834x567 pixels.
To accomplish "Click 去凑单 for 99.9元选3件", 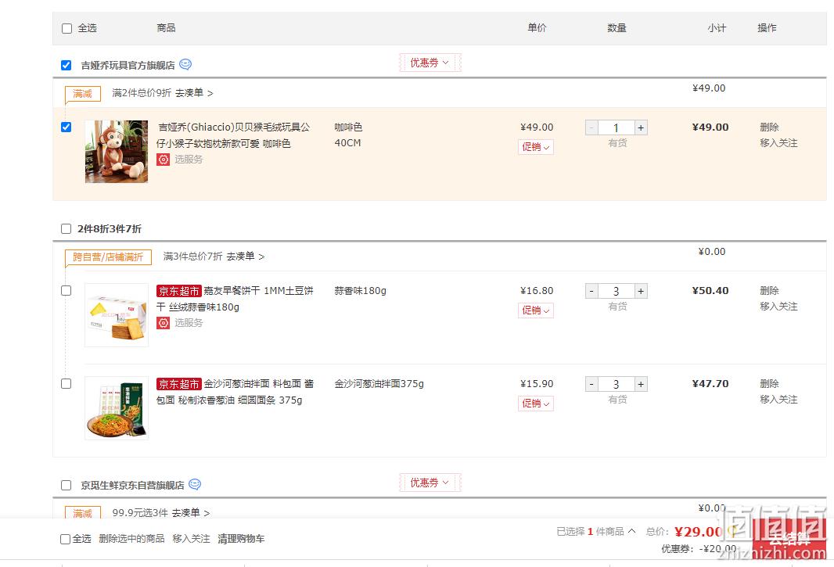I will [190, 513].
